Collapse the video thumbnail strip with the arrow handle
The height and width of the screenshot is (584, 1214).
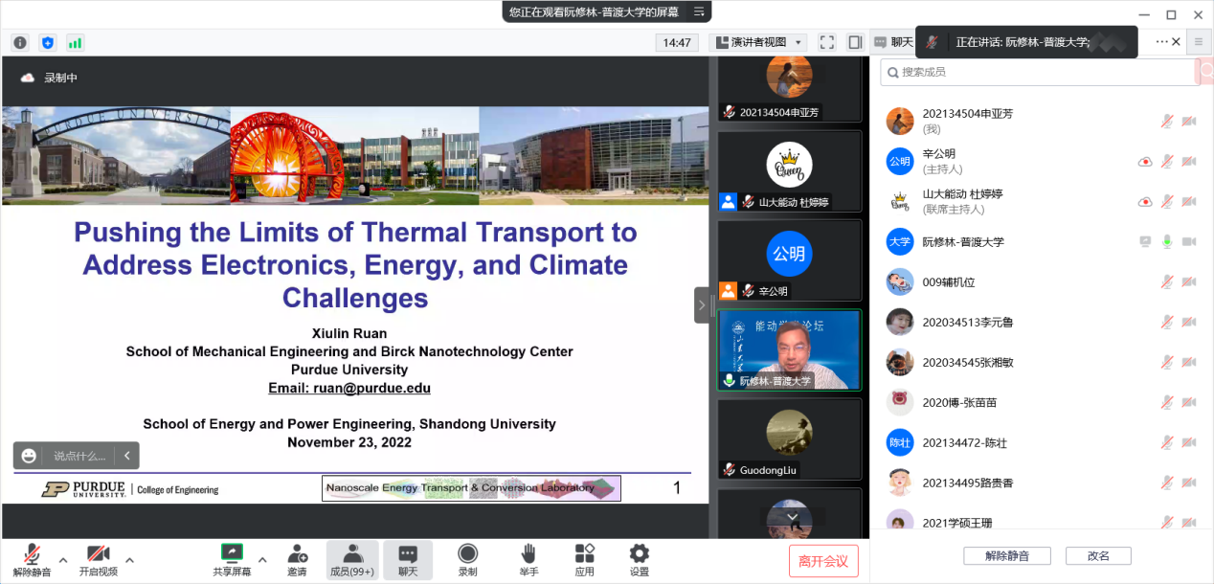point(702,305)
